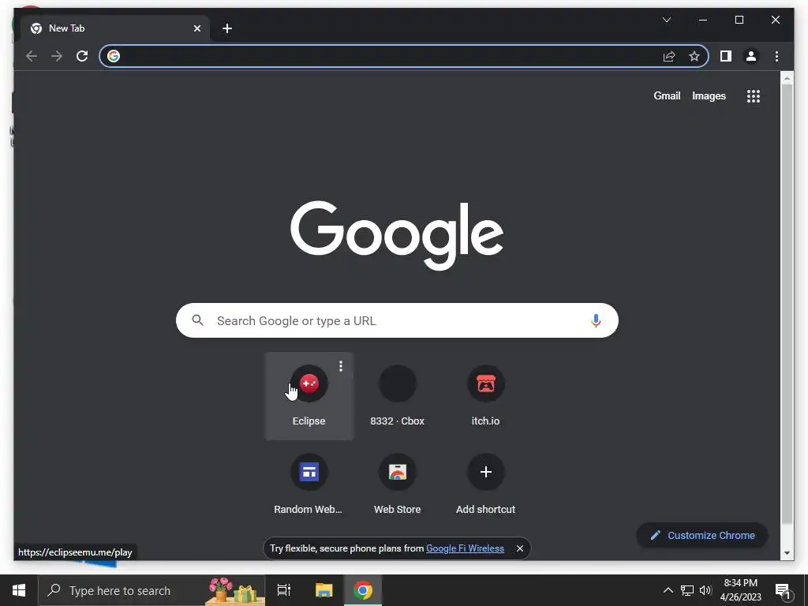Image resolution: width=808 pixels, height=606 pixels.
Task: Open a new tab with the plus button
Action: pos(227,28)
